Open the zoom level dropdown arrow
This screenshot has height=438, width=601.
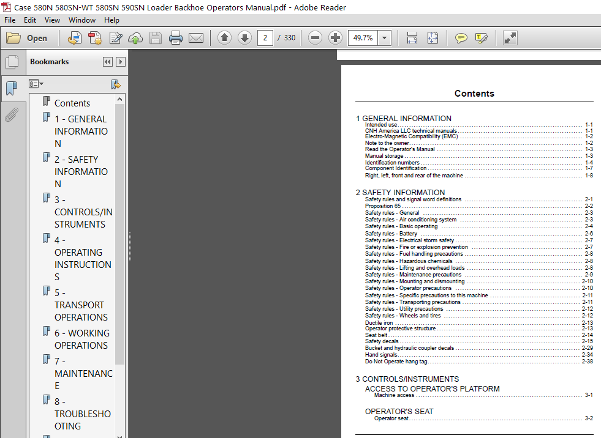point(385,38)
